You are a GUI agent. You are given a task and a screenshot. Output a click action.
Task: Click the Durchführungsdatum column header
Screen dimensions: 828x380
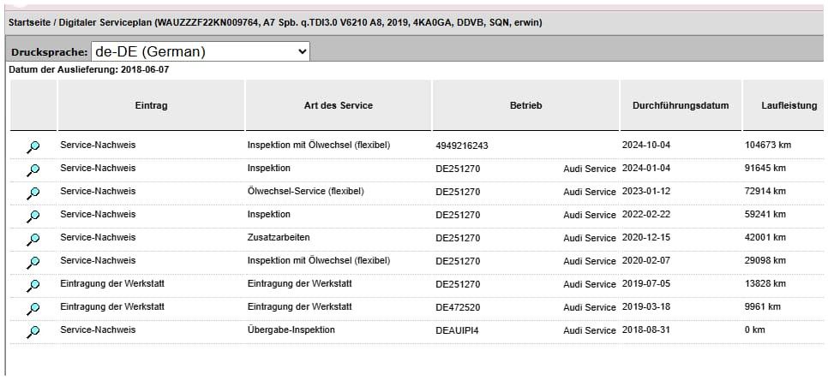click(x=680, y=106)
